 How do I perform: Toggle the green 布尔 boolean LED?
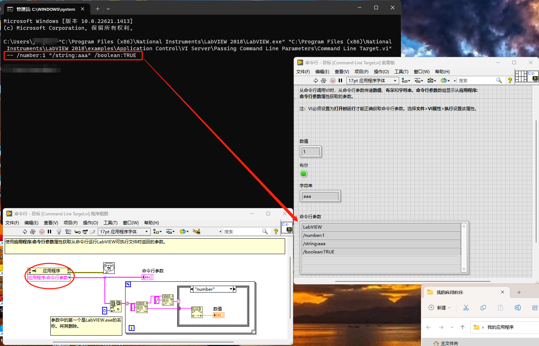tap(303, 174)
